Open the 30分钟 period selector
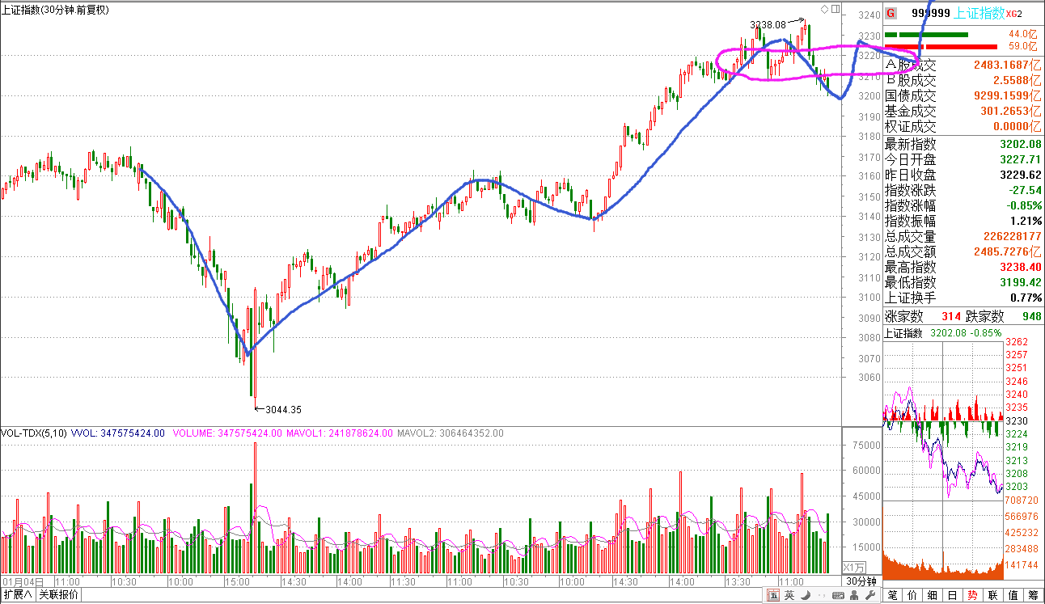The width and height of the screenshot is (1045, 604). 861,581
